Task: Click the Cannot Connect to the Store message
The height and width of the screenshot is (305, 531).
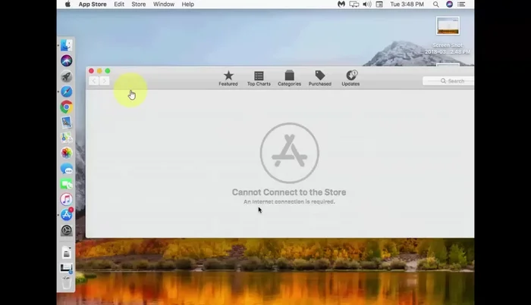Action: click(x=289, y=192)
